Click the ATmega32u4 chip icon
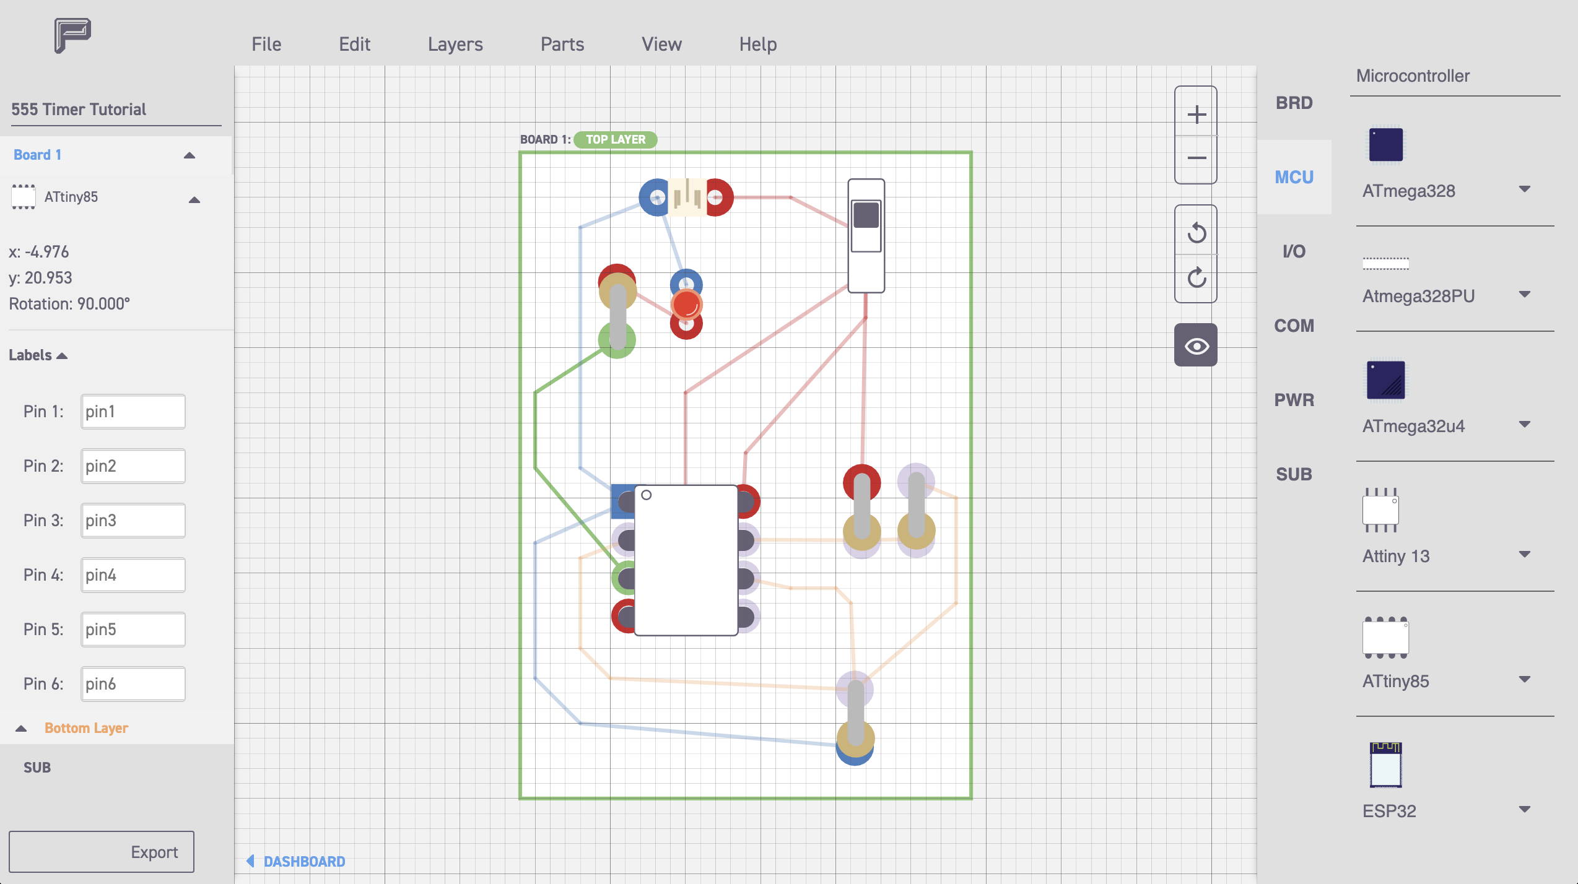This screenshot has width=1578, height=884. tap(1385, 380)
